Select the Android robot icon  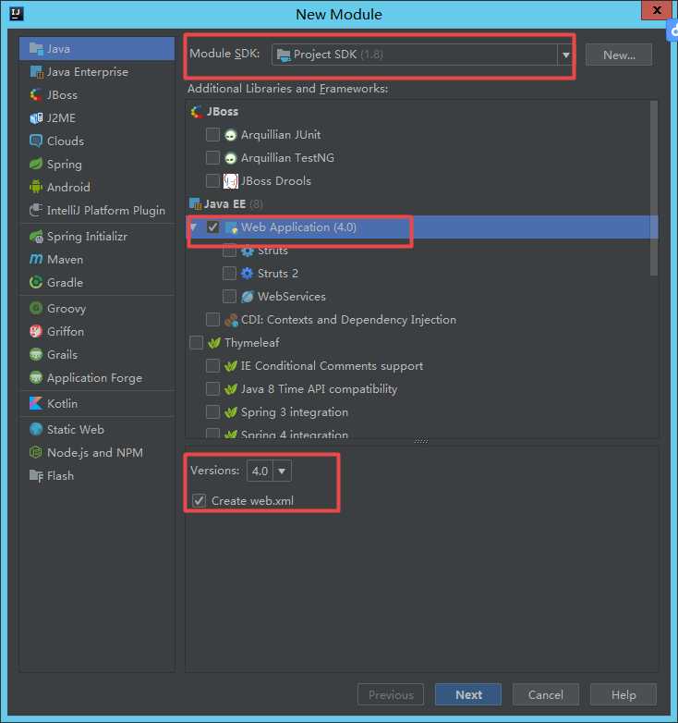click(x=36, y=187)
